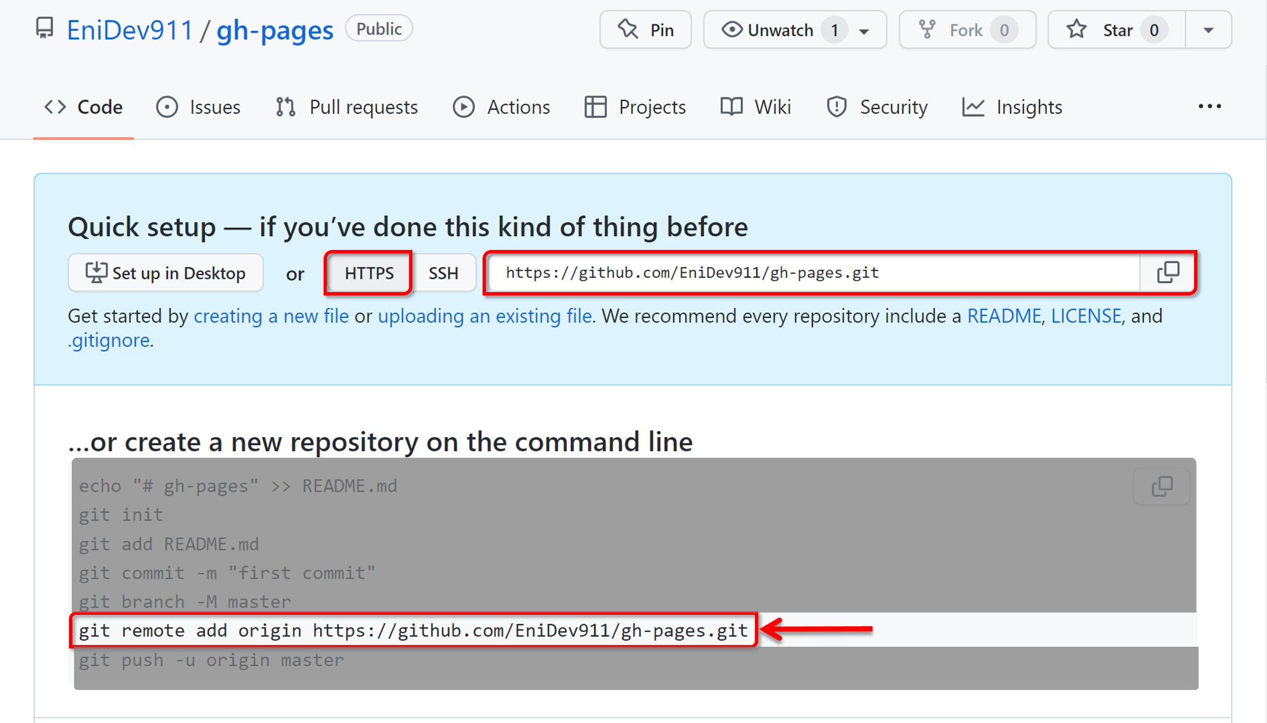
Task: Switch to the Code tab
Action: 84,107
